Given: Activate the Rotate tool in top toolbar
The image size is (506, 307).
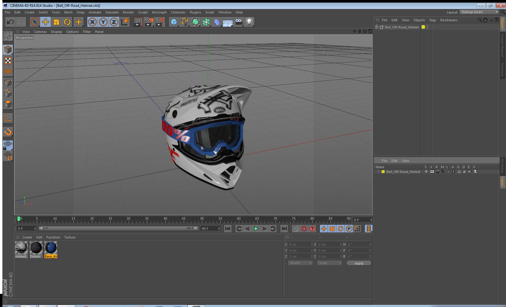Looking at the screenshot, I should coord(67,22).
